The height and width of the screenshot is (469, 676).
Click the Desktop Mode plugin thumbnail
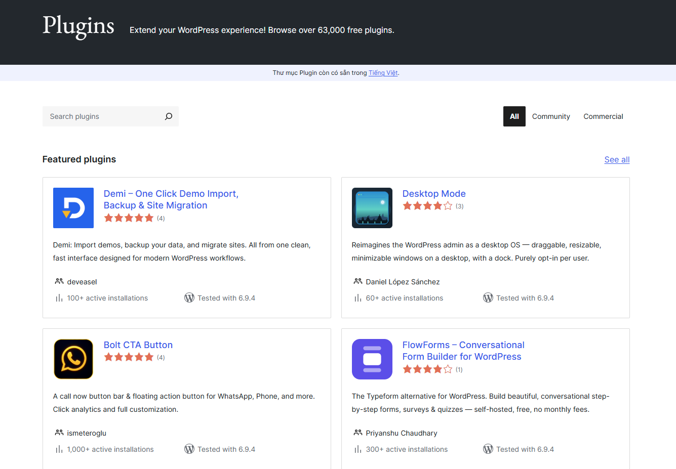click(372, 208)
